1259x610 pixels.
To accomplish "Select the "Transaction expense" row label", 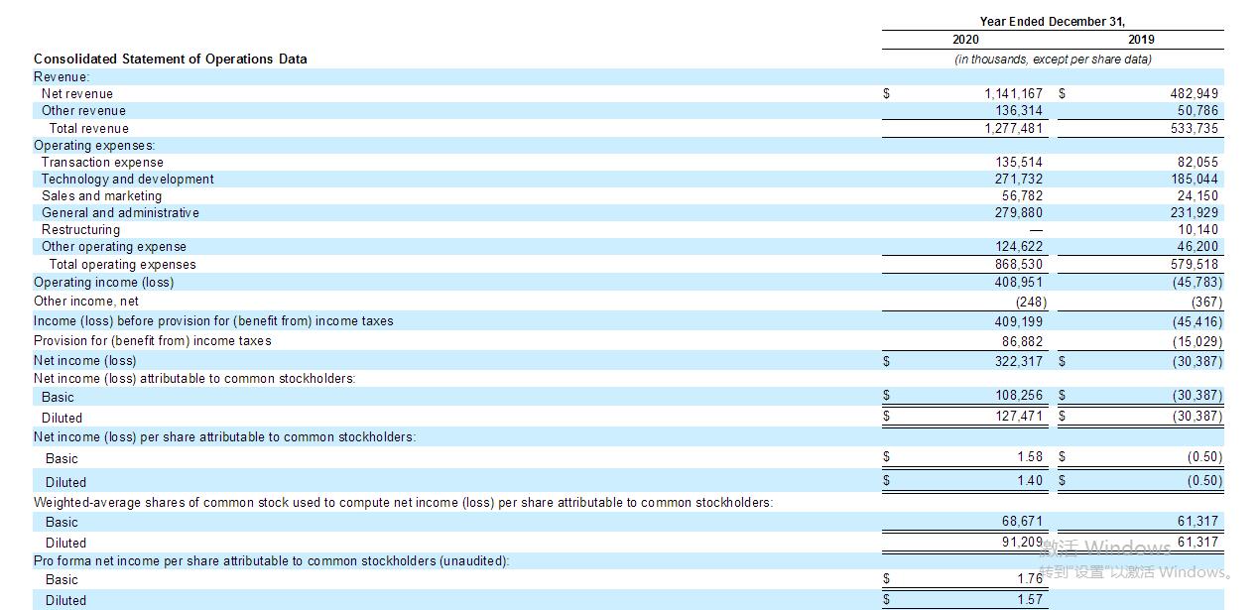I will click(x=102, y=163).
